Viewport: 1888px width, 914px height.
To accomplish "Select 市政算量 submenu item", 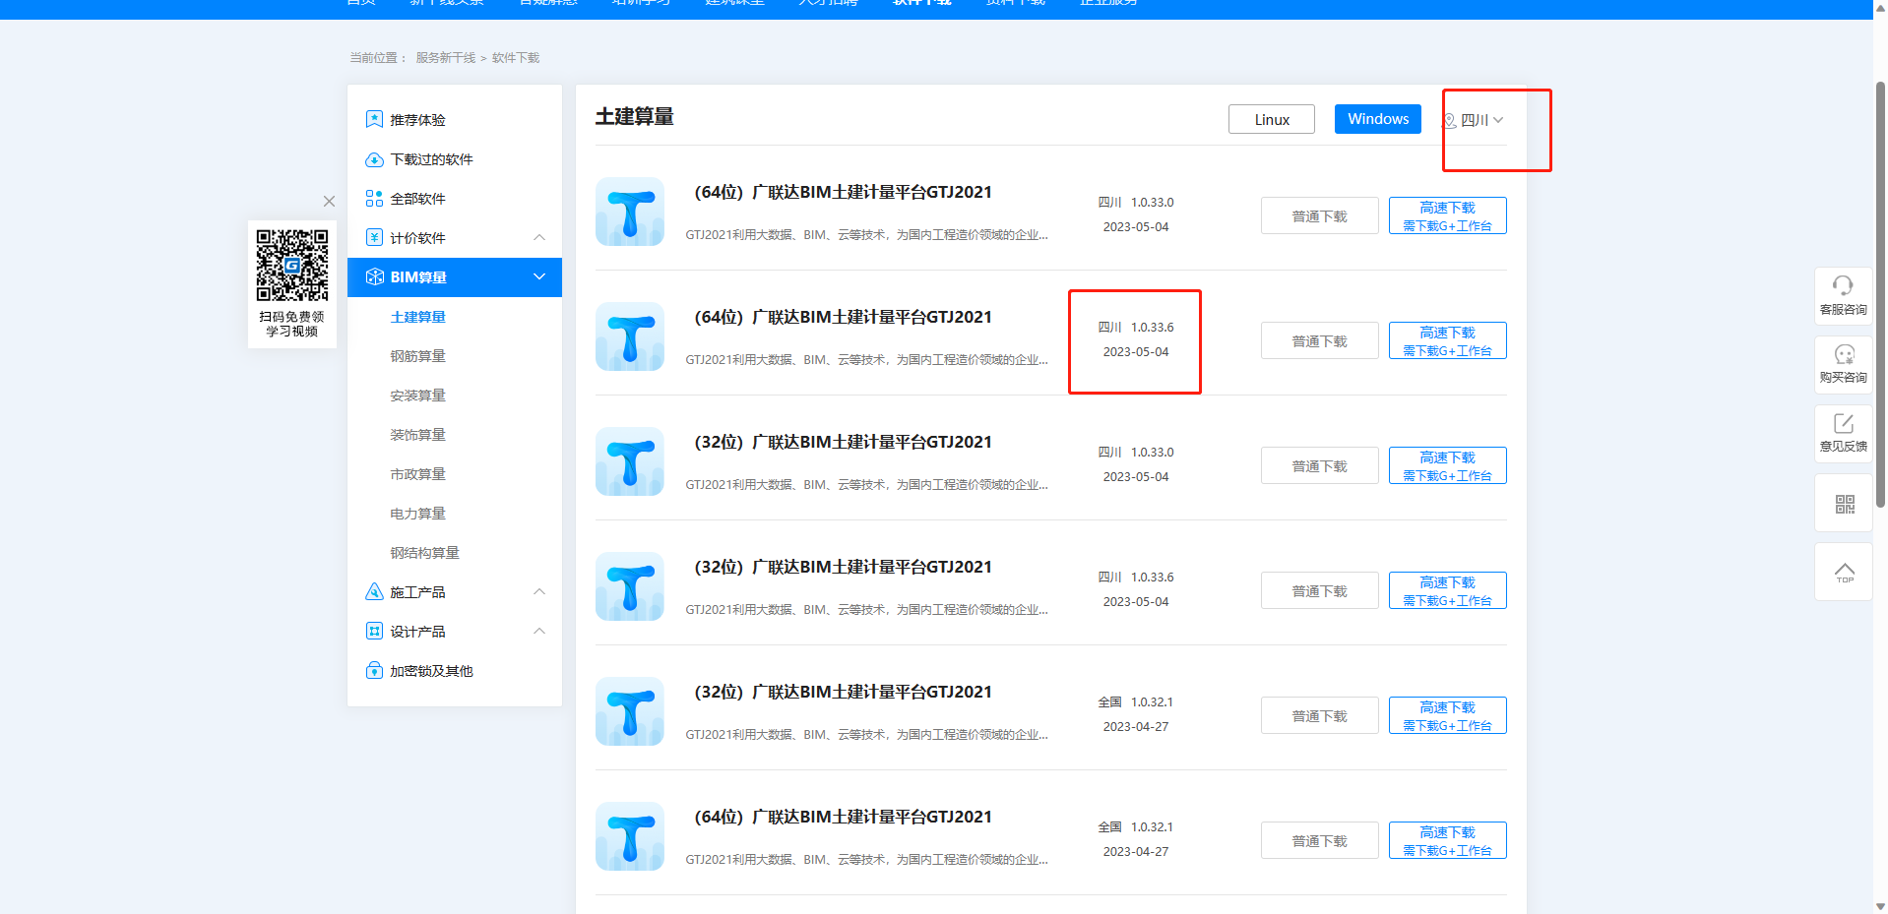I will pyautogui.click(x=417, y=474).
